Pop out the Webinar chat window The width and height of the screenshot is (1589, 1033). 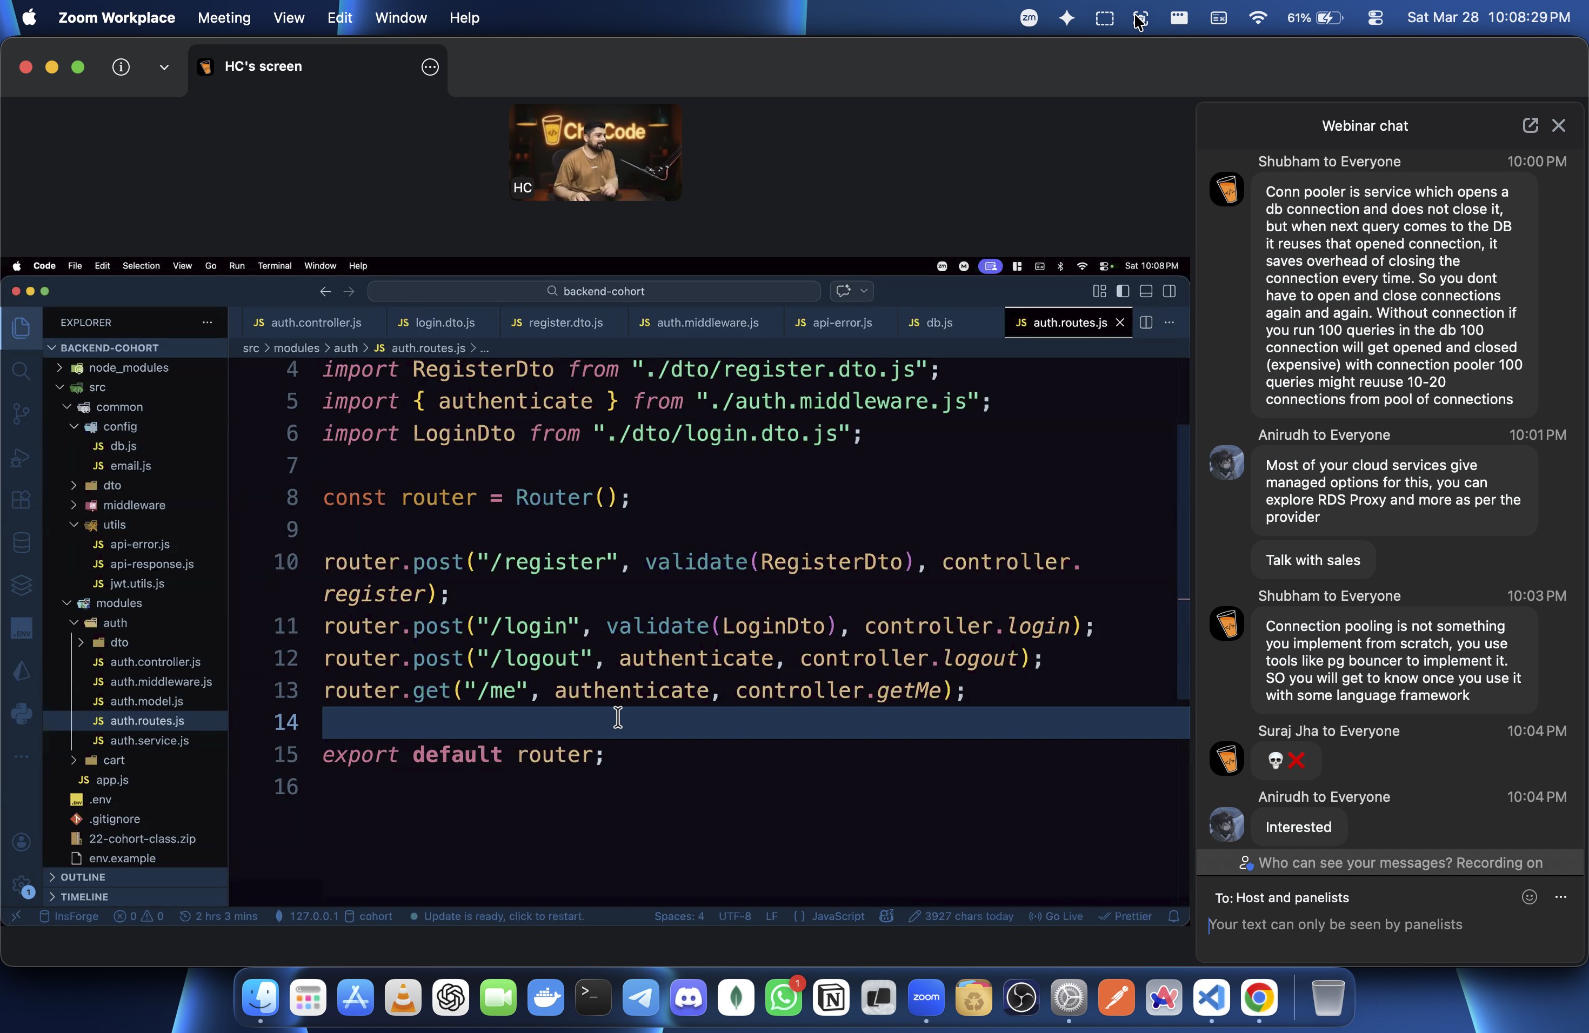[x=1530, y=125]
